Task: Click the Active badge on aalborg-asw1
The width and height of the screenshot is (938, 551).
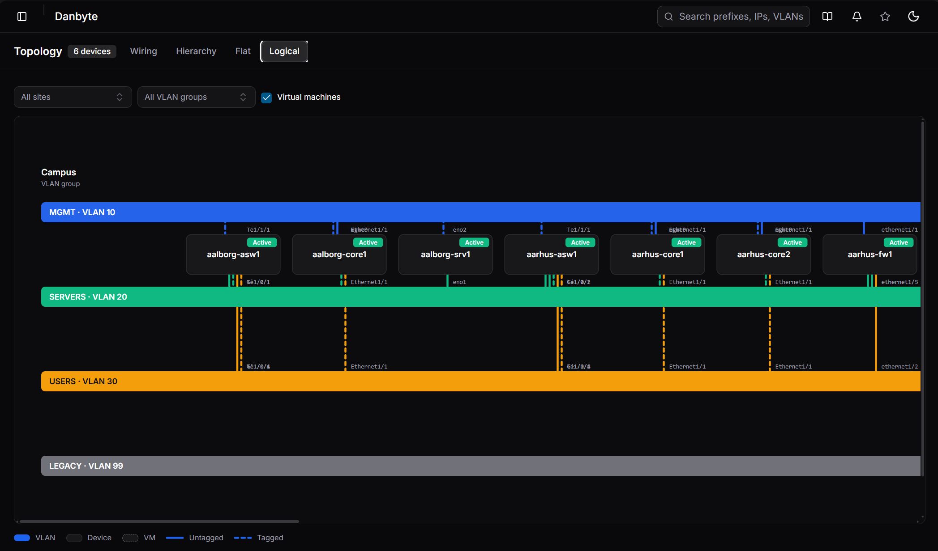Action: click(x=262, y=242)
